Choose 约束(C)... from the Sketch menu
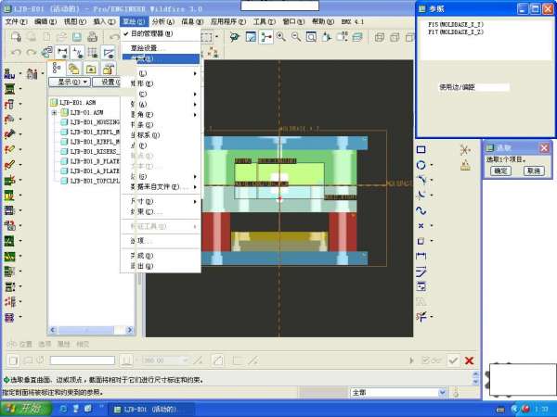This screenshot has width=557, height=417. click(161, 211)
